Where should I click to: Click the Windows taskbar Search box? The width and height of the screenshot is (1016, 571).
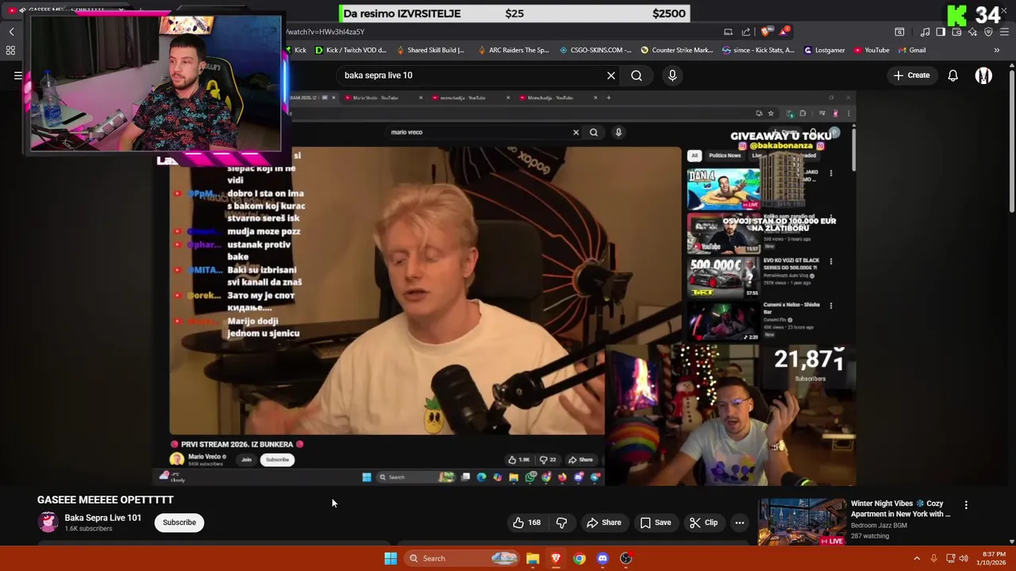[x=461, y=558]
